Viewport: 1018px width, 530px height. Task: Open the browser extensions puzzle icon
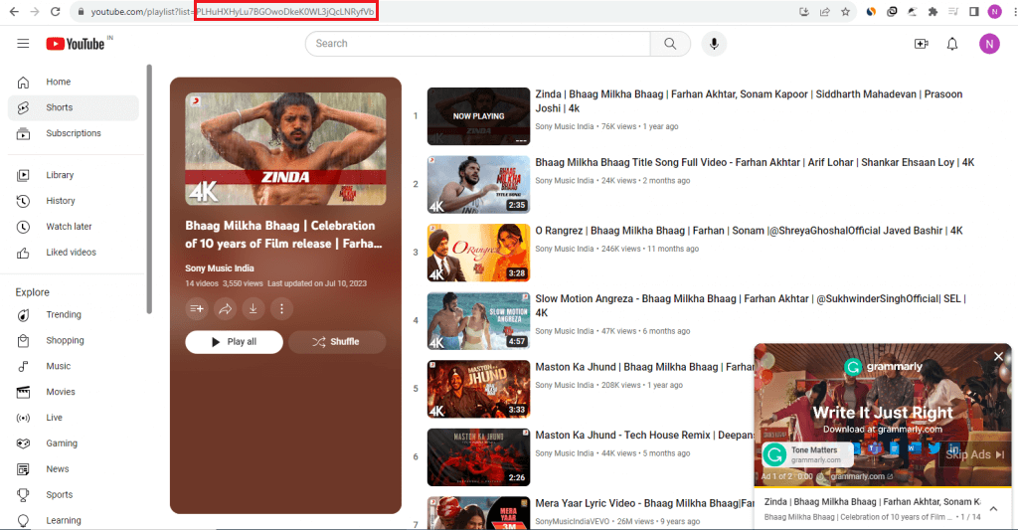[933, 12]
